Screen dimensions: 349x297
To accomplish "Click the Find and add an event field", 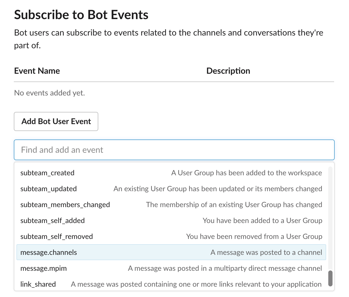I will [174, 150].
